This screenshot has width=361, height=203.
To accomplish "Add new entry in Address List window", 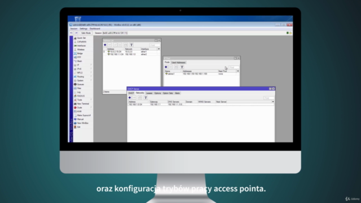I will (105, 45).
